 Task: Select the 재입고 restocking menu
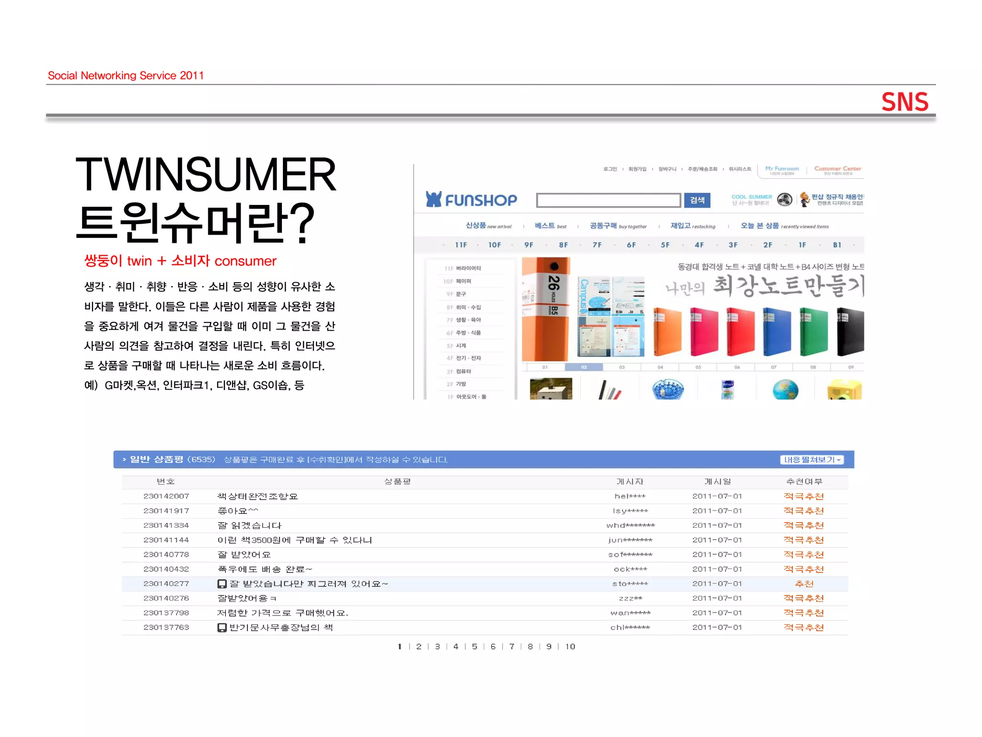pos(693,226)
